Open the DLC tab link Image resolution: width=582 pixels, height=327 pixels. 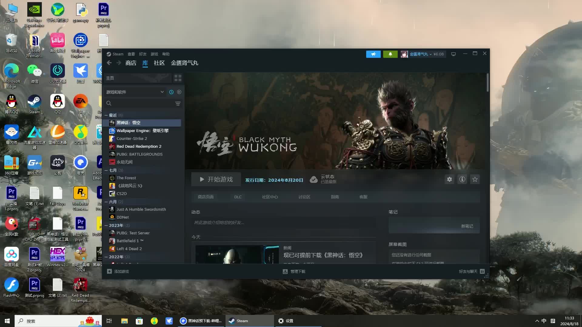point(238,197)
